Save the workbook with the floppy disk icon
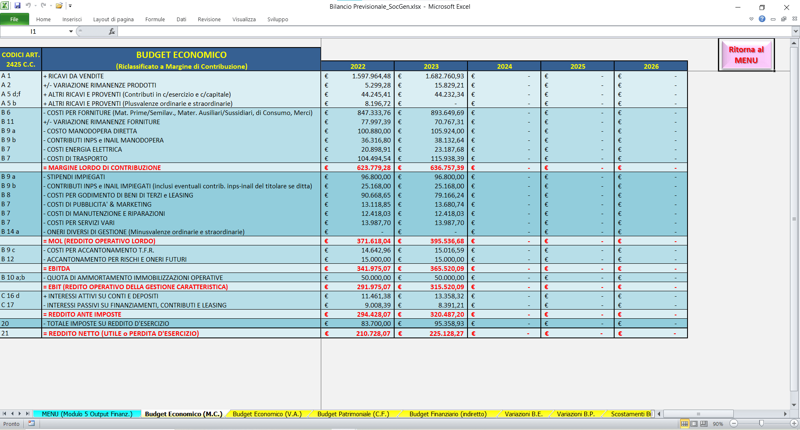800x430 pixels. [x=17, y=6]
